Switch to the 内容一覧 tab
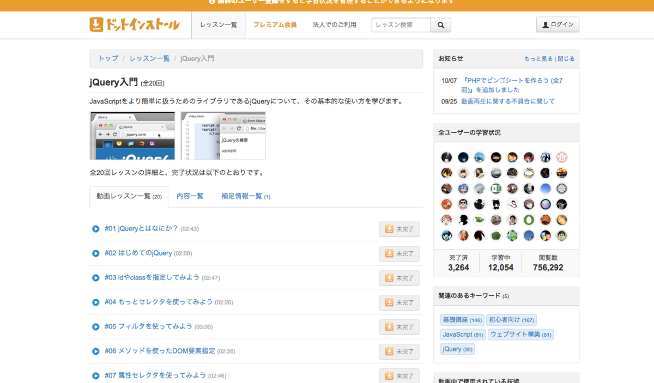Image resolution: width=654 pixels, height=383 pixels. (190, 196)
